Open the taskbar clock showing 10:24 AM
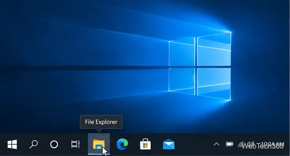290x156 pixels. coord(273,144)
